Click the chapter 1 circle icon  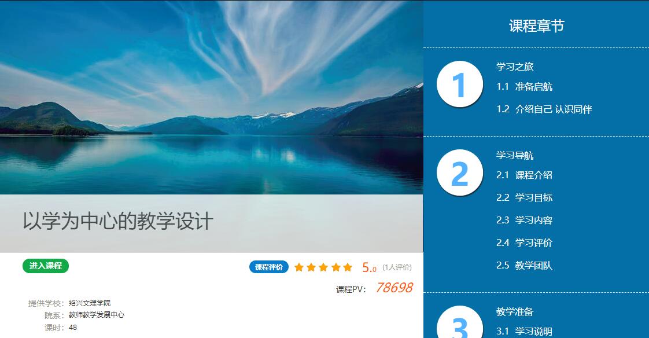pyautogui.click(x=459, y=84)
